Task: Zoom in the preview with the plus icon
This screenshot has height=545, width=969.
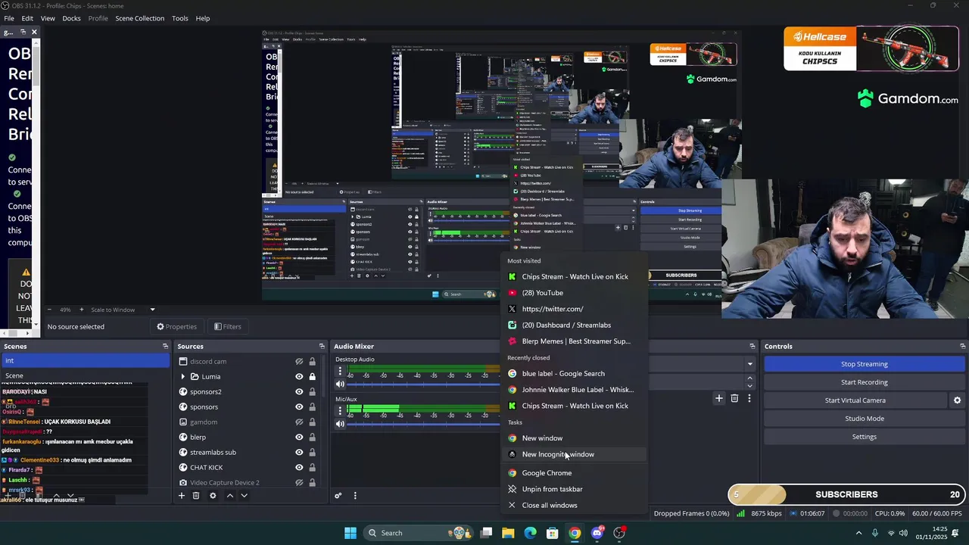Action: 82,310
